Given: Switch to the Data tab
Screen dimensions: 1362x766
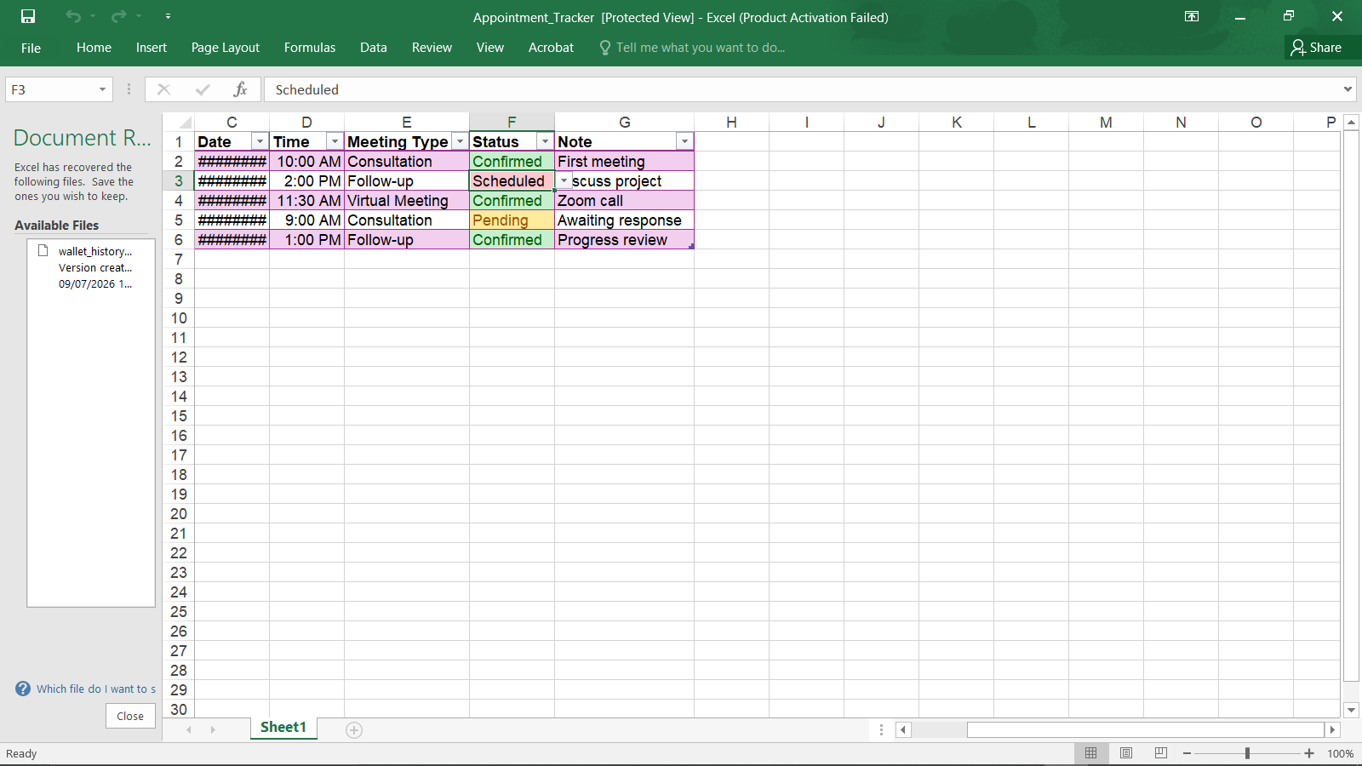Looking at the screenshot, I should 374,48.
